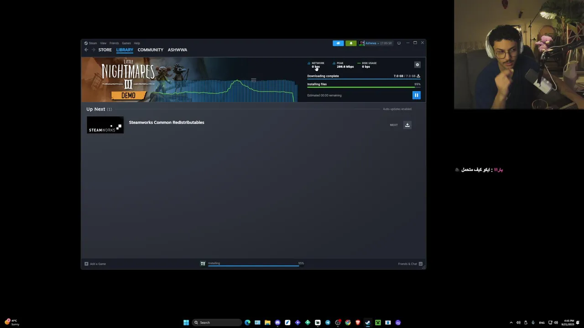This screenshot has height=328, width=584.
Task: Open Steam notifications bell
Action: 351,43
